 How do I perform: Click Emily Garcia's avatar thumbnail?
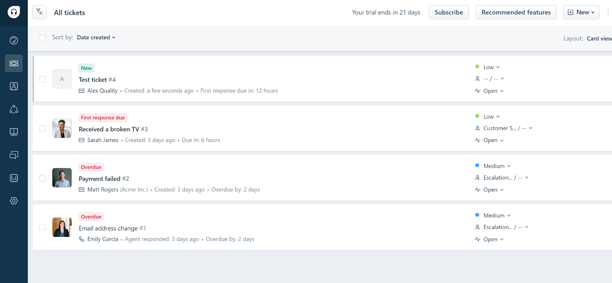(x=62, y=227)
